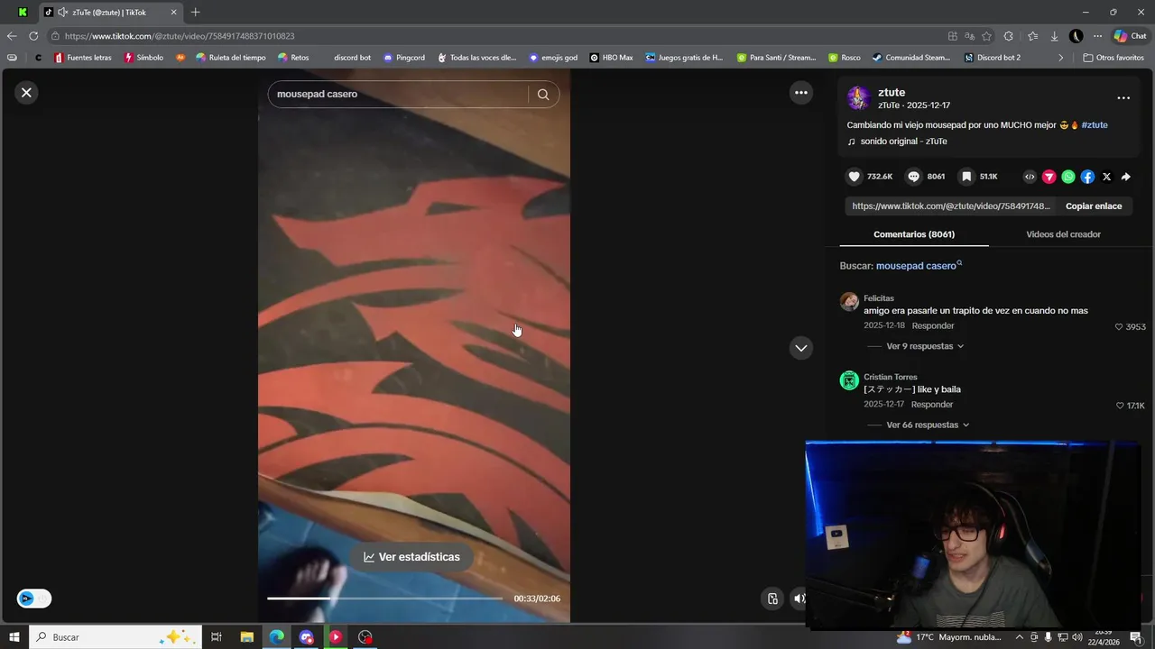This screenshot has width=1155, height=649.
Task: Open the #ztute hashtag link
Action: pos(1095,125)
